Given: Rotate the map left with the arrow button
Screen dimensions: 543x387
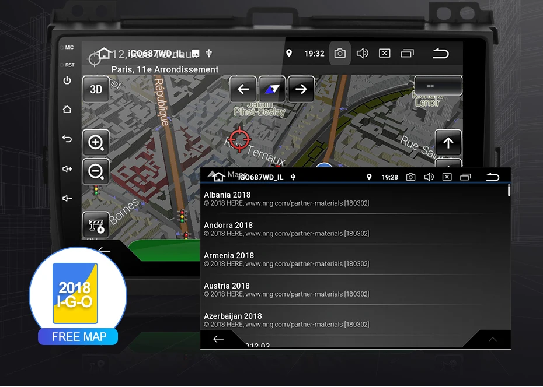Looking at the screenshot, I should click(x=243, y=89).
